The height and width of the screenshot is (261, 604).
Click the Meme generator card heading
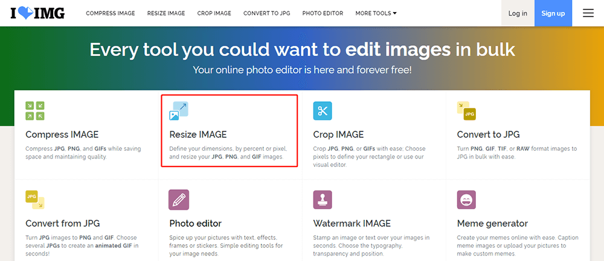click(492, 224)
